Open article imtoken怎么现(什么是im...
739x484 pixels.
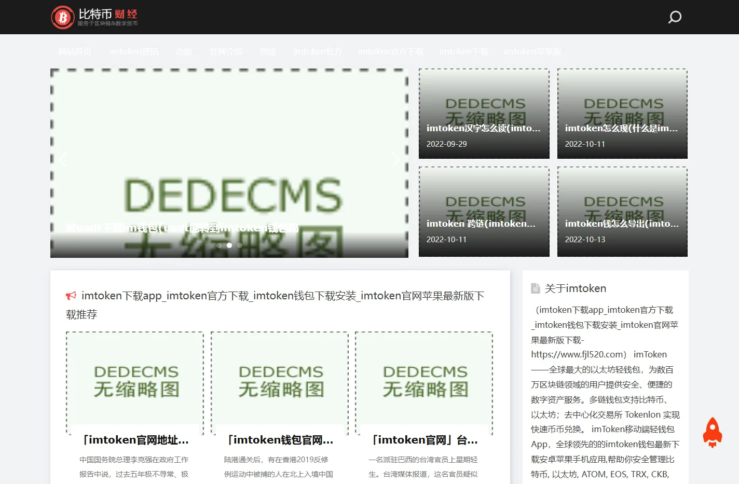coord(622,128)
